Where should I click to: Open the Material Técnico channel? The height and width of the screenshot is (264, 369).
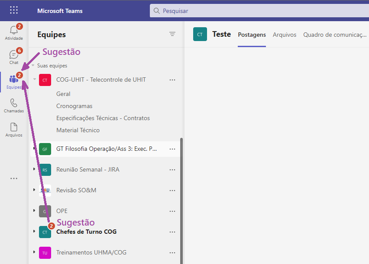click(78, 130)
